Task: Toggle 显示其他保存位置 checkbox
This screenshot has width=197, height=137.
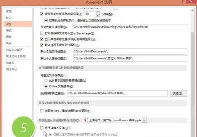Action: (42, 39)
